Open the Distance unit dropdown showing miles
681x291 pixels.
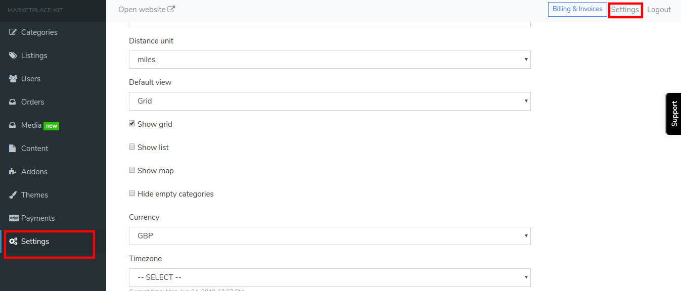[330, 60]
